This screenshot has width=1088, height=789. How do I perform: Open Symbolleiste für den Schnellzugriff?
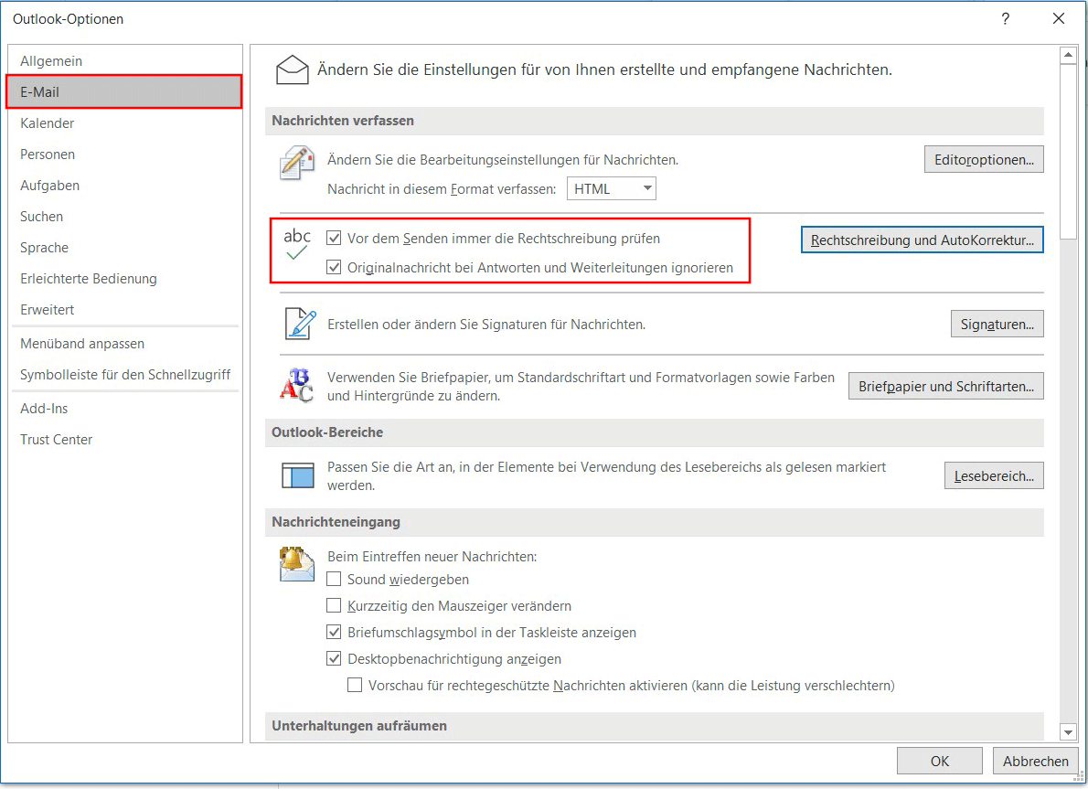pos(125,375)
